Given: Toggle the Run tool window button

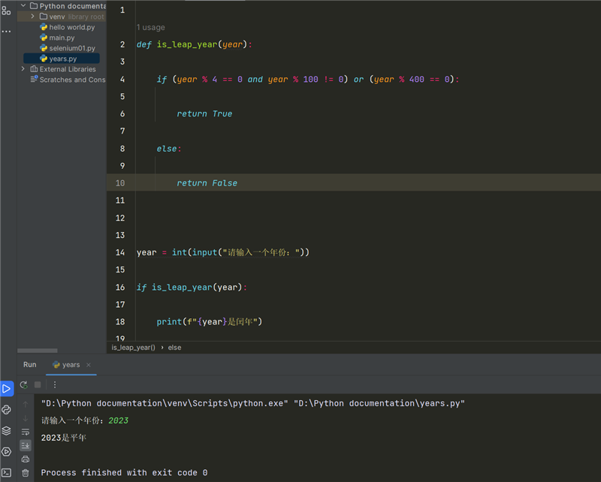Looking at the screenshot, I should click(x=6, y=389).
